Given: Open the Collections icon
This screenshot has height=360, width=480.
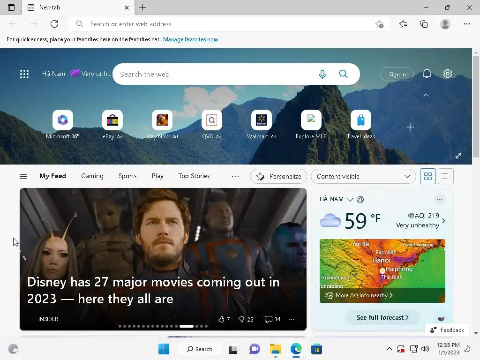Looking at the screenshot, I should [x=424, y=24].
